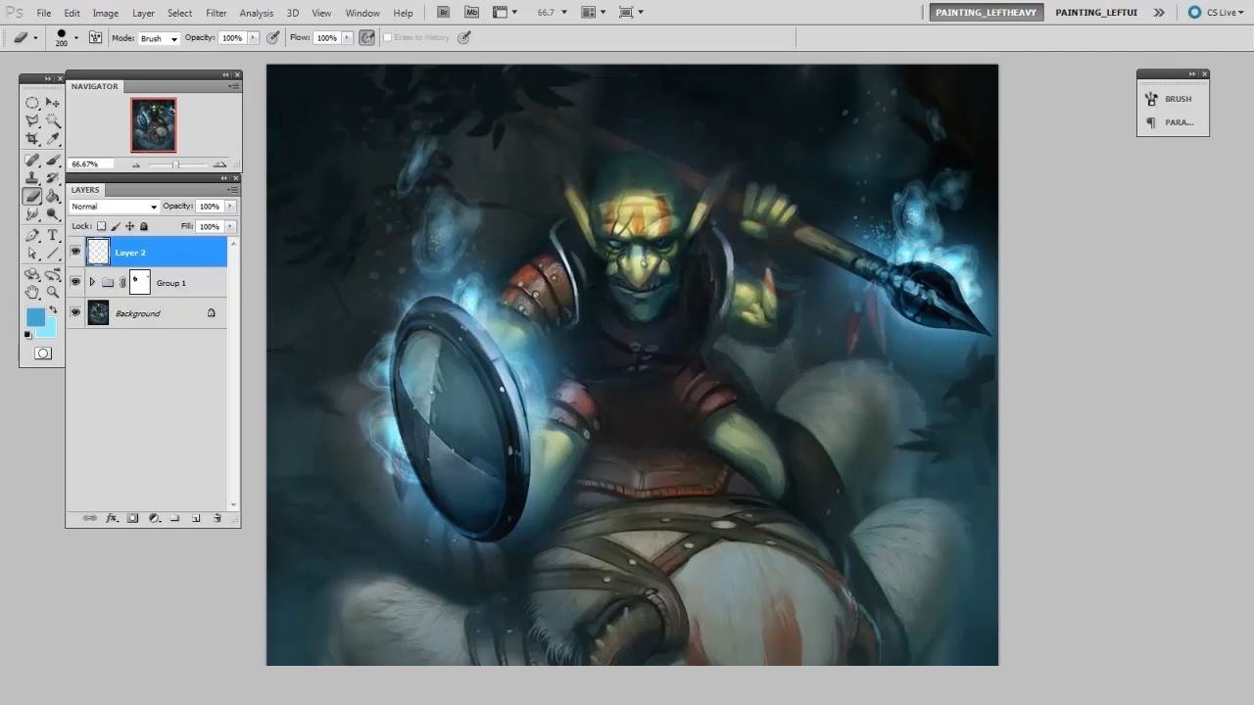Select the Move tool
This screenshot has width=1254, height=705.
53,103
